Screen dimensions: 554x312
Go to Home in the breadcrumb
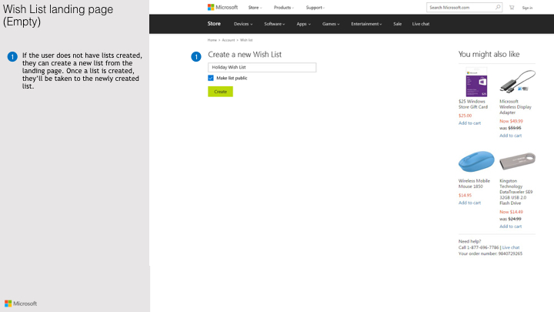[x=212, y=40]
